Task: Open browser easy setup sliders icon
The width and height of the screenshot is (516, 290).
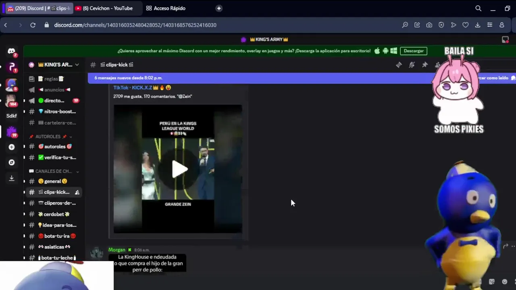Action: pos(489,25)
